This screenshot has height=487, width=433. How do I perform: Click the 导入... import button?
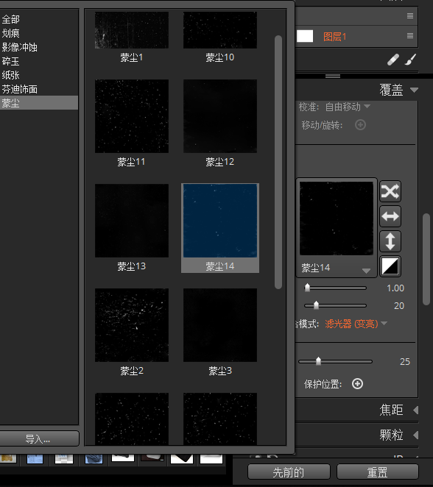coord(39,438)
